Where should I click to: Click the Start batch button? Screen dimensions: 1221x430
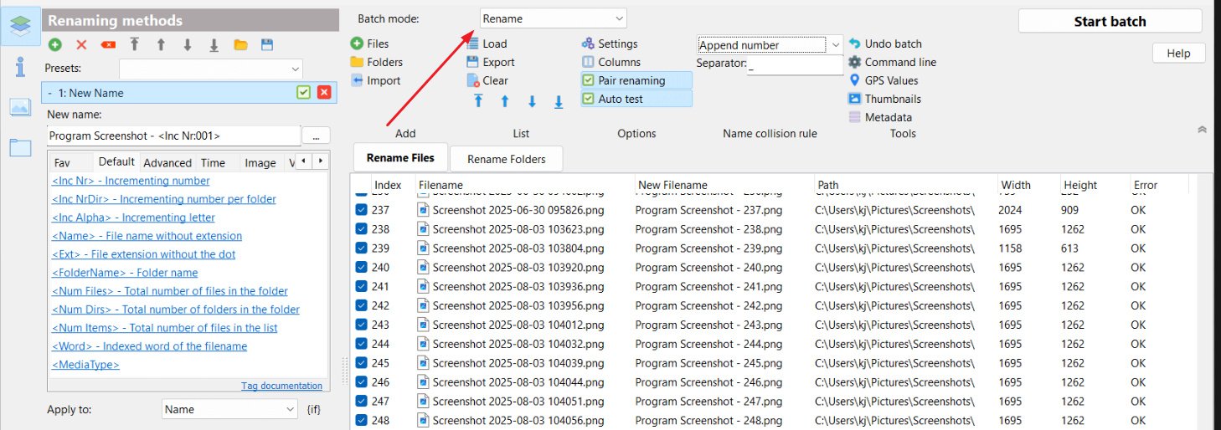pyautogui.click(x=1110, y=22)
